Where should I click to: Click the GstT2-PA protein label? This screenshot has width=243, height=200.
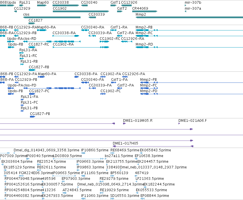(126, 85)
